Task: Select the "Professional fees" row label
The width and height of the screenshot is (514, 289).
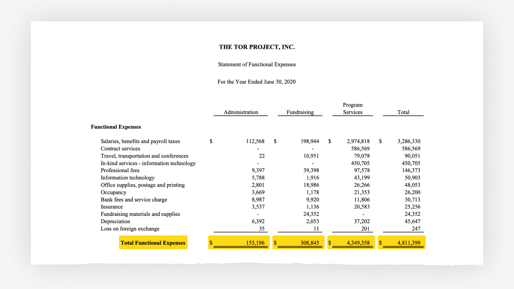Action: pos(120,170)
